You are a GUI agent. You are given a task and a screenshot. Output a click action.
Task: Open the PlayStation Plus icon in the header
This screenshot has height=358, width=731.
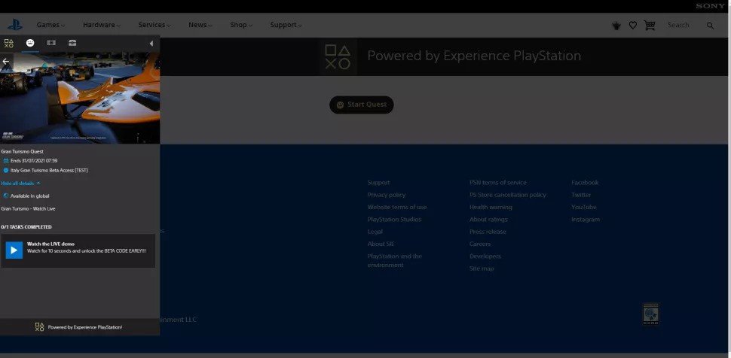coord(616,26)
